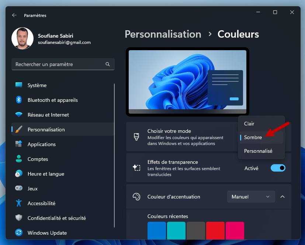Click the sidebar vertical scrollbar
305x245 pixels.
coord(114,155)
